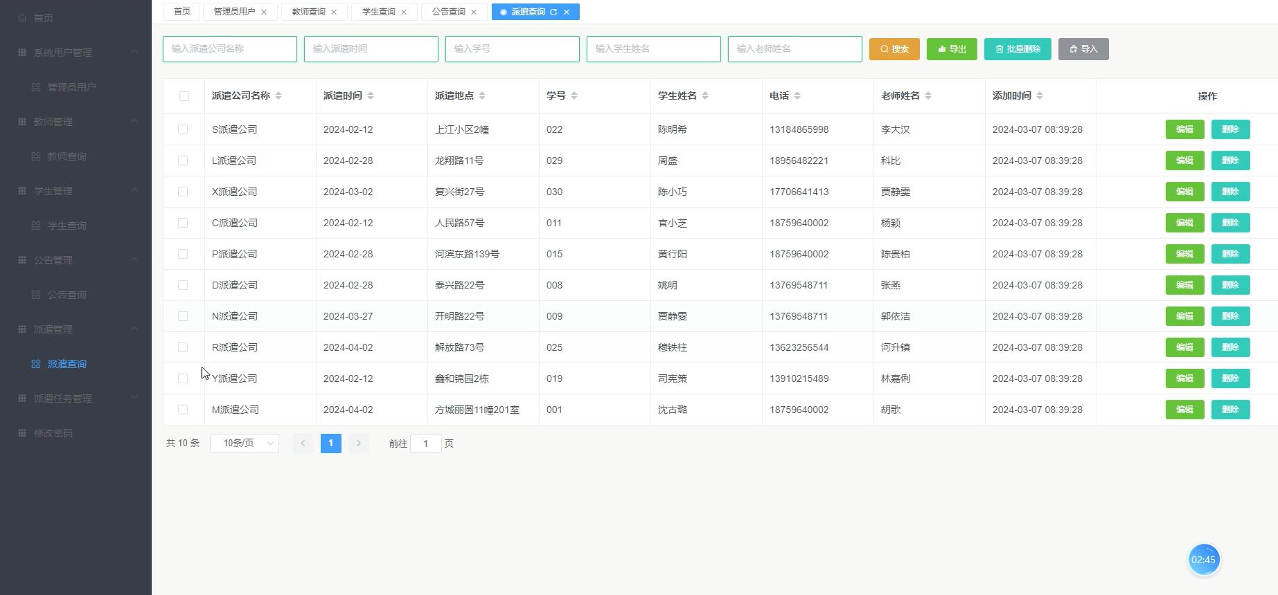Close the active 派遣查询 tab
Screen dimensions: 1278x595
pyautogui.click(x=567, y=12)
